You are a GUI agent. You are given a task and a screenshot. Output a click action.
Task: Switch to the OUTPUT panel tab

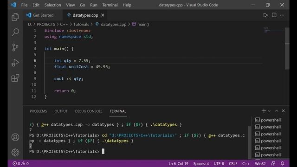coord(61,111)
